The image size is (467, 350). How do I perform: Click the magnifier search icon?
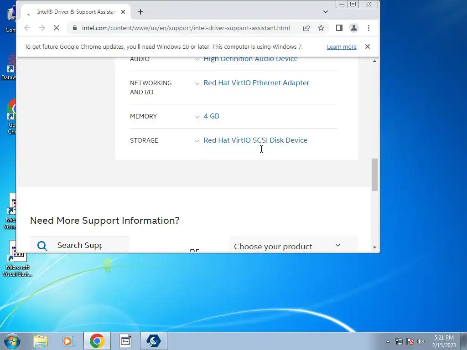point(42,246)
